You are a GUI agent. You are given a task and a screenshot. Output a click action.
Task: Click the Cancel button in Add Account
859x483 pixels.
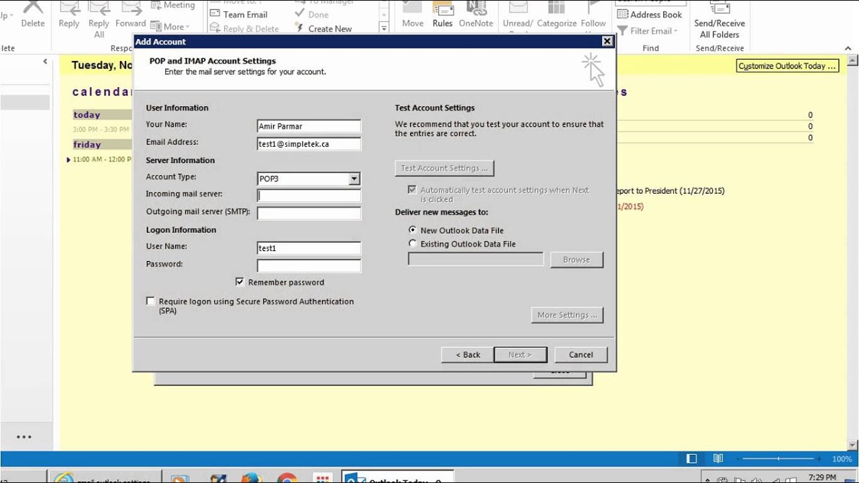581,355
